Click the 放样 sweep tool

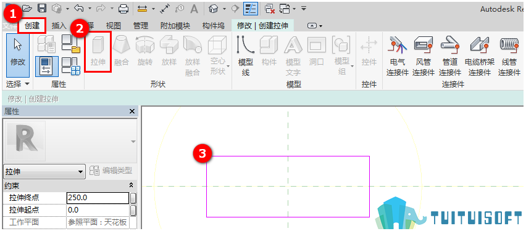coord(169,52)
